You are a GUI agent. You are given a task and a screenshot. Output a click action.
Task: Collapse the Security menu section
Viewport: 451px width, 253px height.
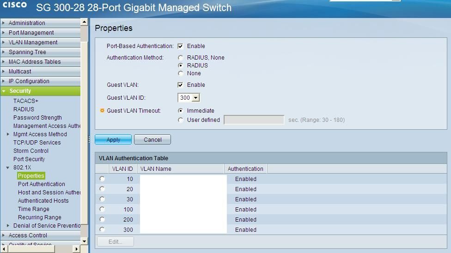coord(41,91)
